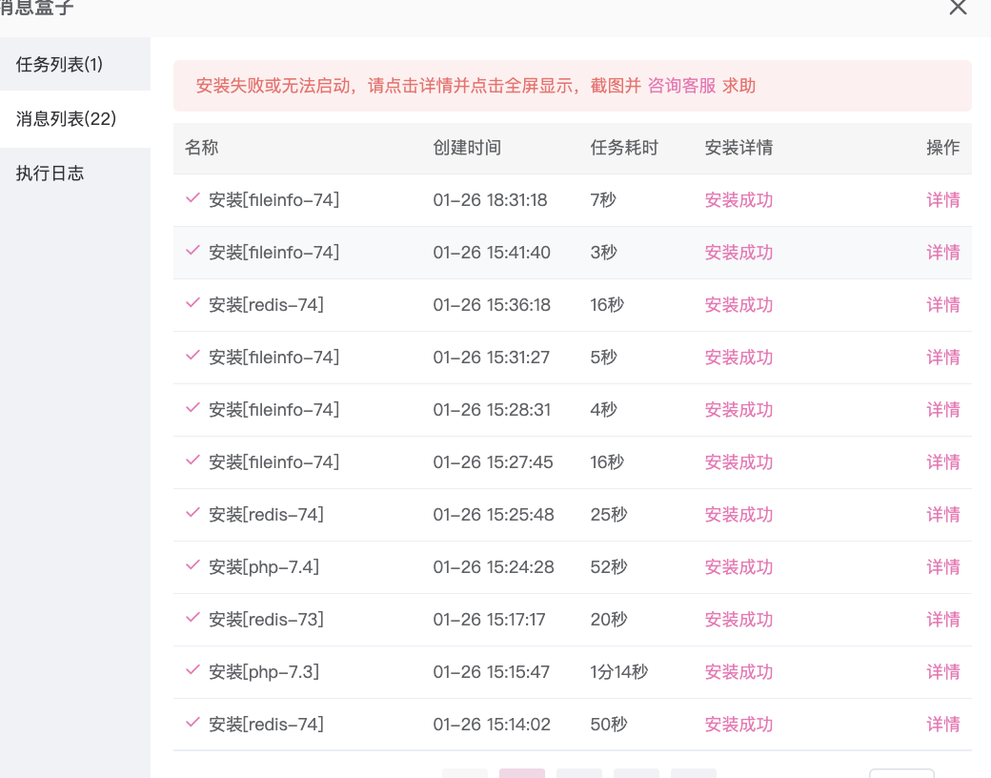Click the 安装详情 column header
991x778 pixels.
click(739, 148)
